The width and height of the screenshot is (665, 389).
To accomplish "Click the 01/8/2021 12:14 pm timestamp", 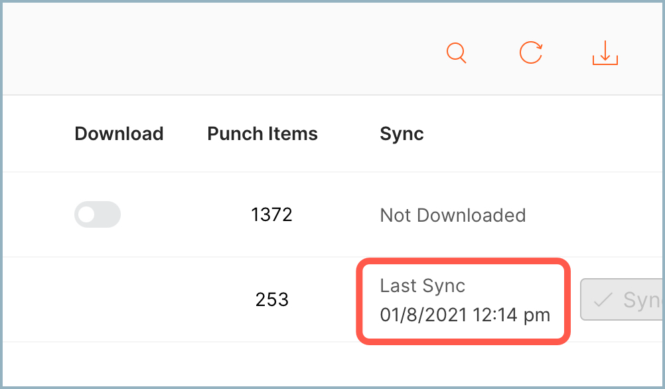I will coord(465,315).
